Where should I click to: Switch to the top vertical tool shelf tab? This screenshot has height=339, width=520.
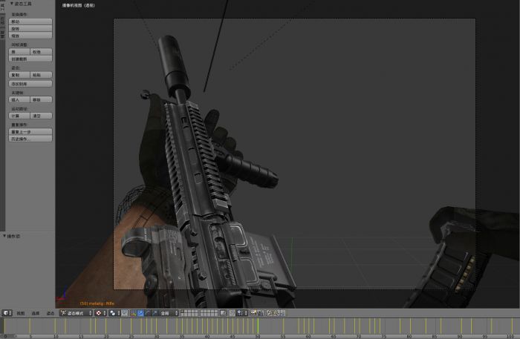pyautogui.click(x=2, y=7)
